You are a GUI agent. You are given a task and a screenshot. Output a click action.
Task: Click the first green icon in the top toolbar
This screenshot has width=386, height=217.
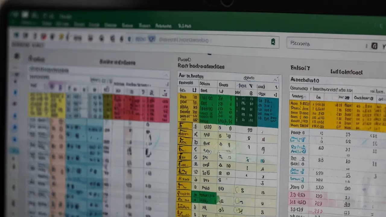point(16,36)
